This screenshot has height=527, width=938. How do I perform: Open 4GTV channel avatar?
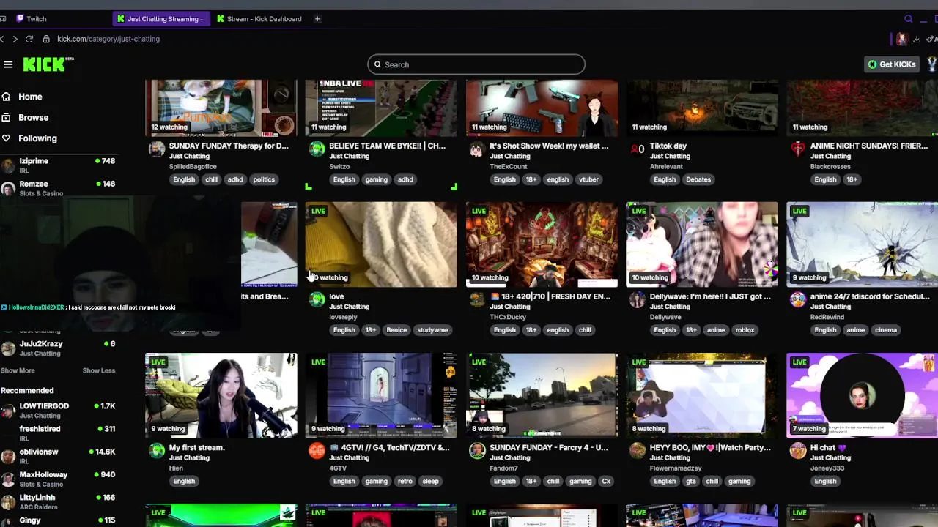317,451
